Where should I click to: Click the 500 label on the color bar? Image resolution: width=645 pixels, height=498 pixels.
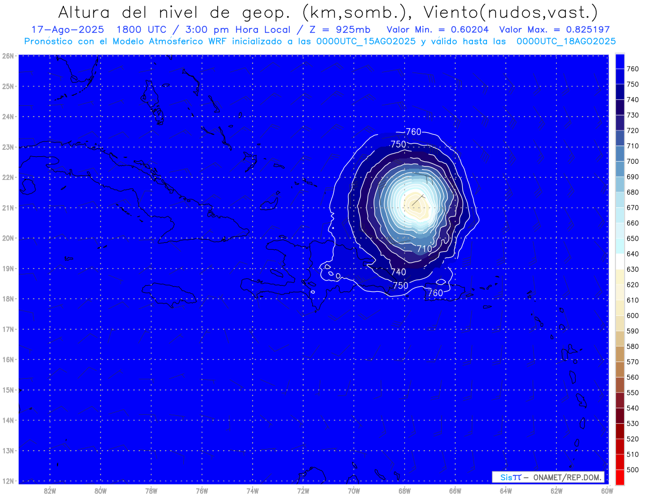pos(633,470)
